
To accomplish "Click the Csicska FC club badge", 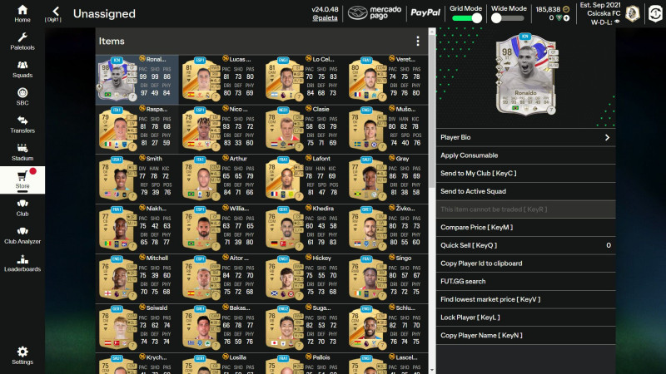I will 633,13.
